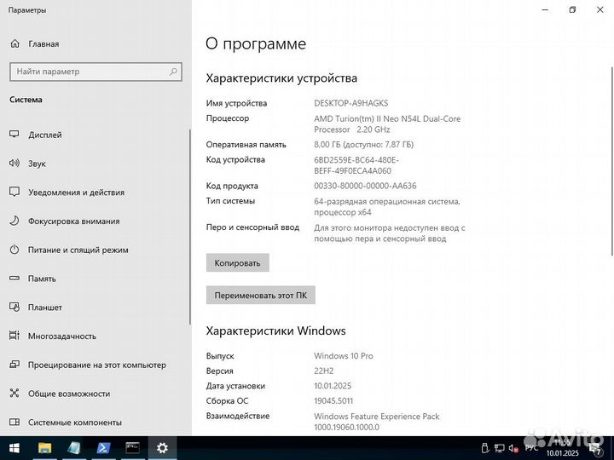Open the Дисплей settings page
This screenshot has height=460, width=614.
coord(36,135)
